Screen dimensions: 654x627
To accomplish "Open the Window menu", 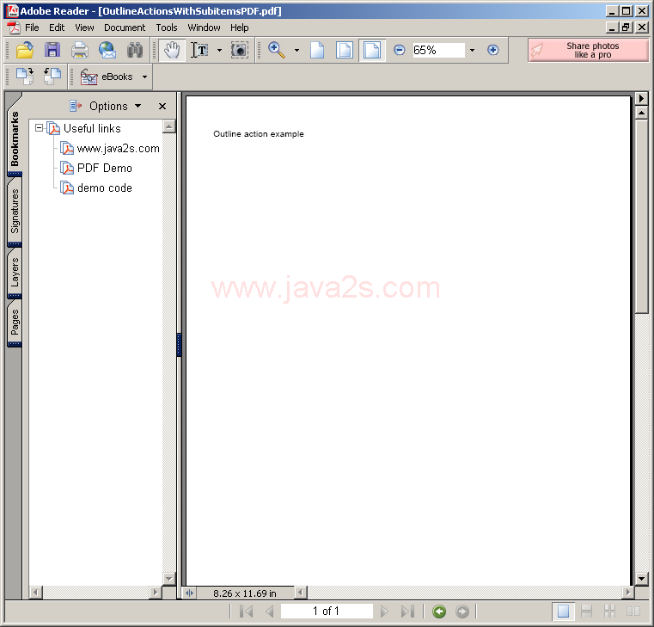I will click(x=204, y=28).
